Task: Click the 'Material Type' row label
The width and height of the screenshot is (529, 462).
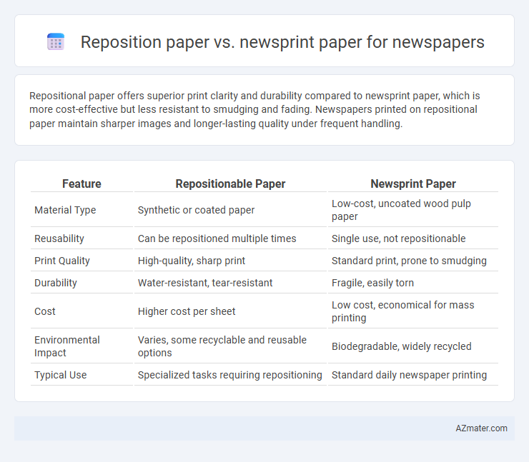Action: (x=65, y=210)
